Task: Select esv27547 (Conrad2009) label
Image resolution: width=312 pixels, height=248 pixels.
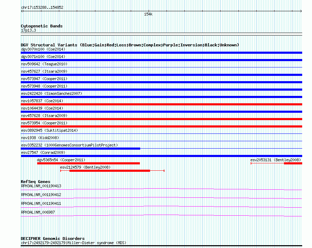Action: coord(43,152)
